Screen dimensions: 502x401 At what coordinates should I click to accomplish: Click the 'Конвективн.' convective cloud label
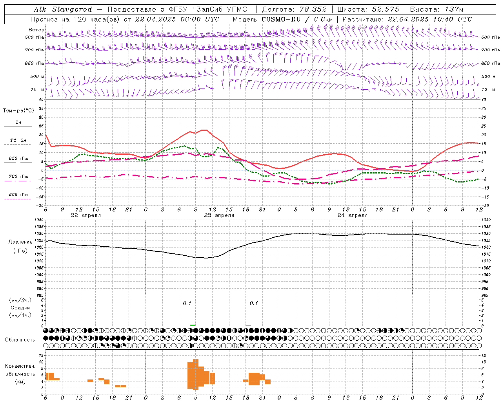(20, 366)
